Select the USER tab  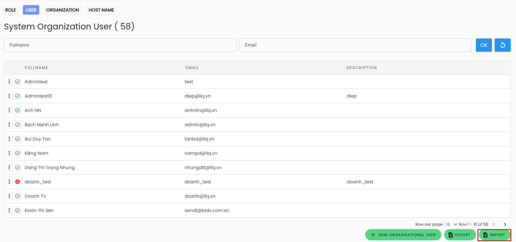point(31,10)
